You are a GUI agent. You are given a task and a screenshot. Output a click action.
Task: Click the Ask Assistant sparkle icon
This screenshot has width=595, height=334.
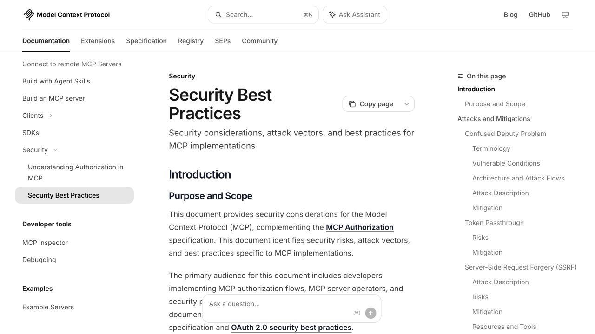pos(332,15)
